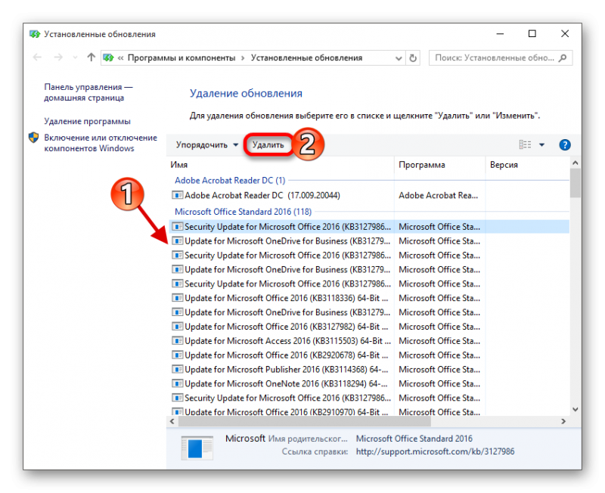This screenshot has width=605, height=493.
Task: Collapse the 'Adobe Acrobat Reader DC (1)' group
Action: pyautogui.click(x=230, y=180)
